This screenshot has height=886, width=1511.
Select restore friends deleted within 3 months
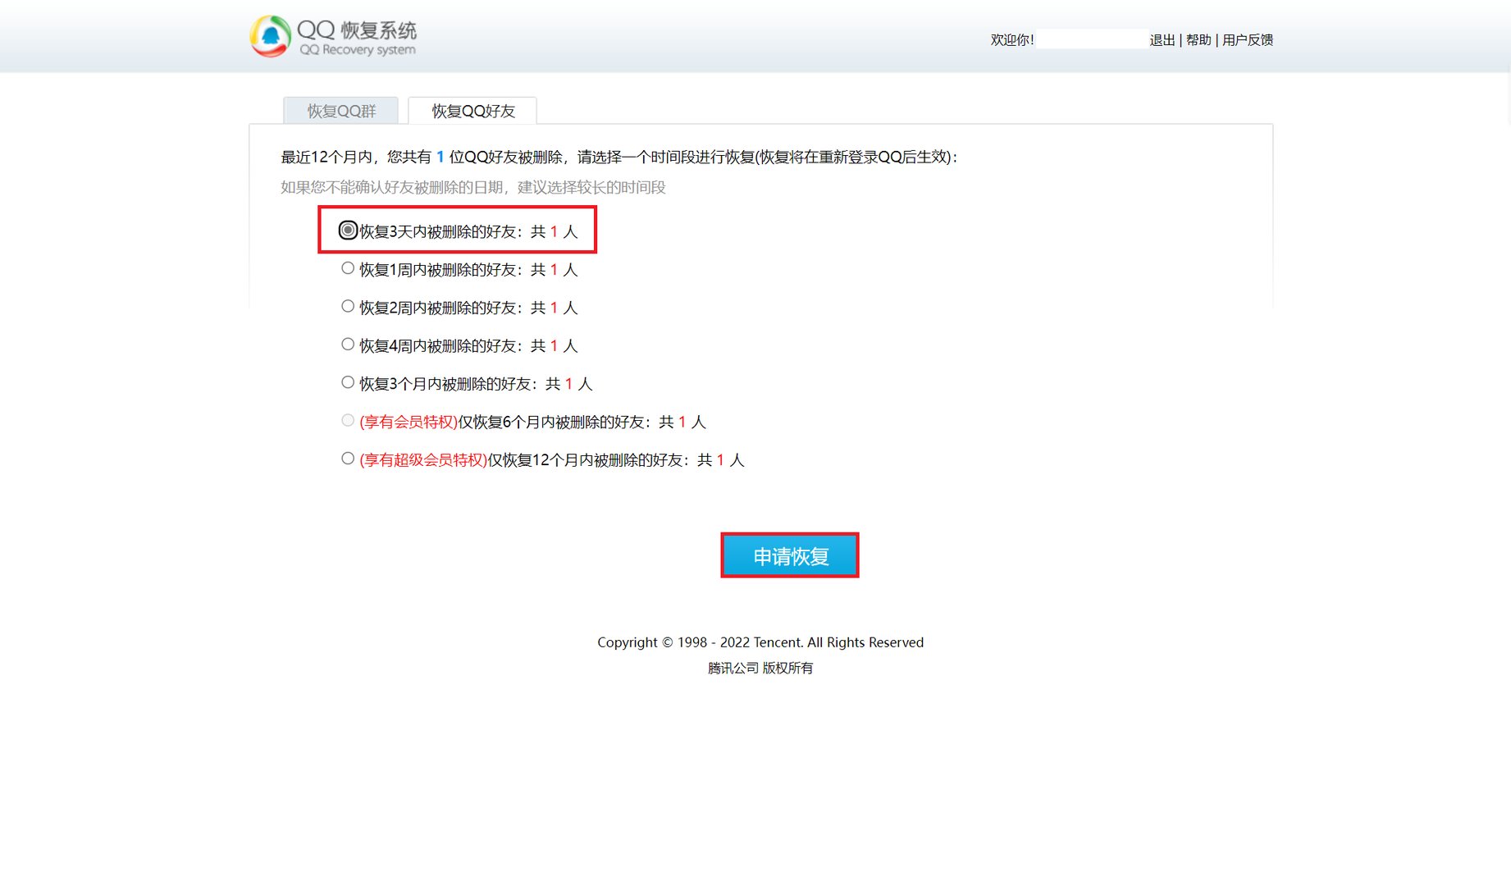click(x=347, y=381)
